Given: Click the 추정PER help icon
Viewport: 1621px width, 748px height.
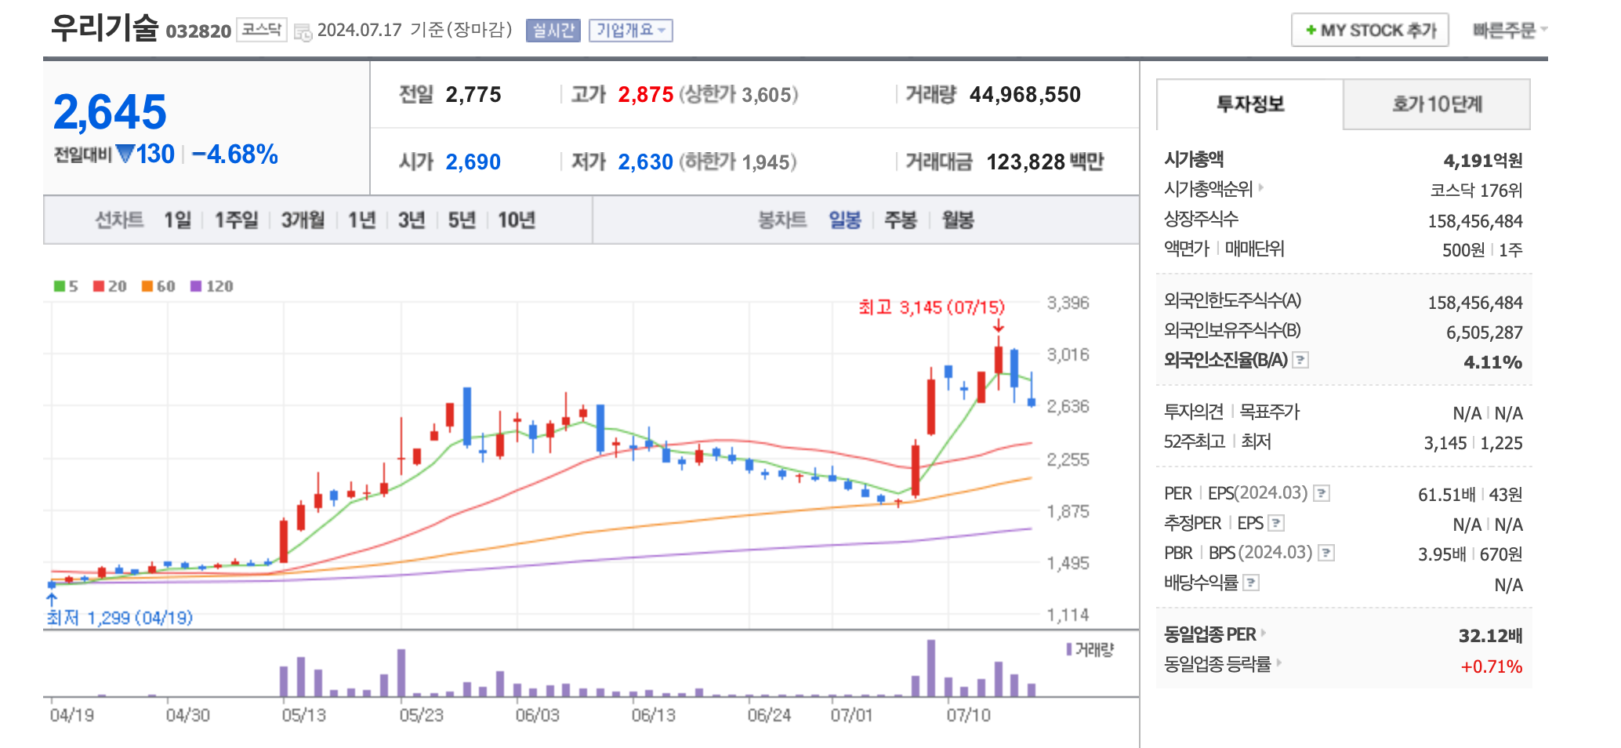Looking at the screenshot, I should [1278, 523].
